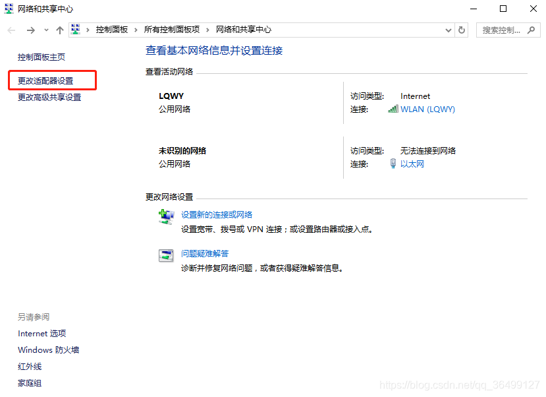The height and width of the screenshot is (397, 546).
Task: Click the new connection setup icon
Action: pos(166,217)
